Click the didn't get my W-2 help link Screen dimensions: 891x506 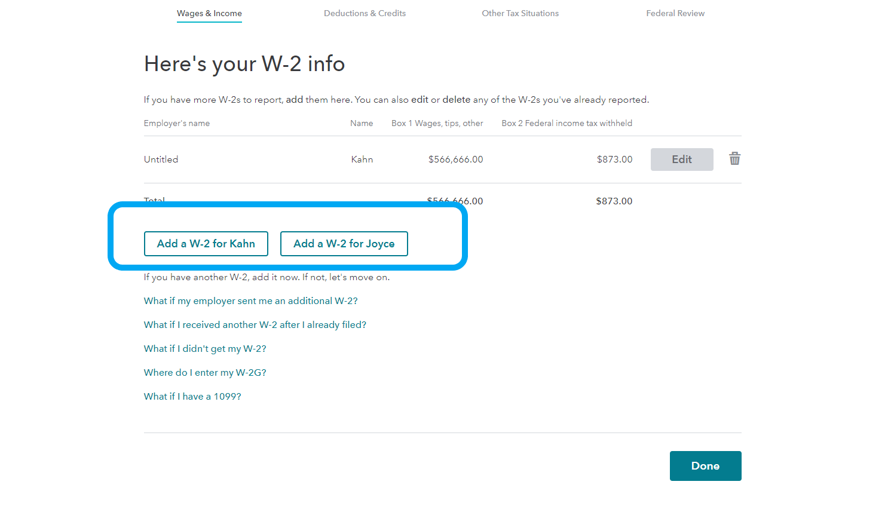[x=205, y=348]
